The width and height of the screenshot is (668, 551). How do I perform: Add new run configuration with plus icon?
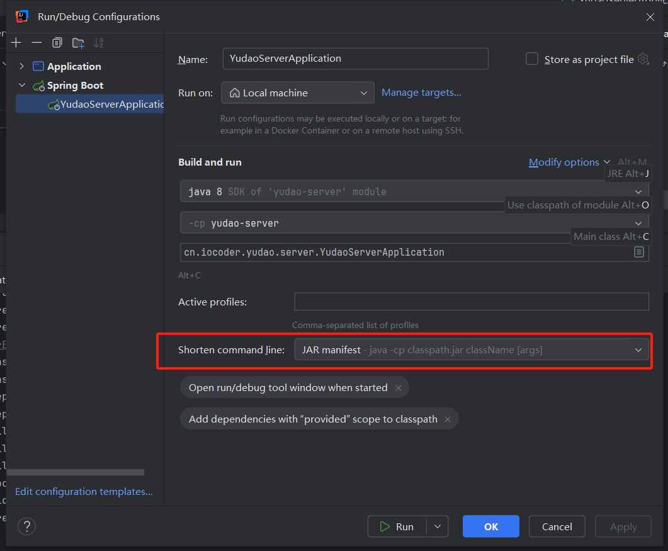pyautogui.click(x=16, y=43)
